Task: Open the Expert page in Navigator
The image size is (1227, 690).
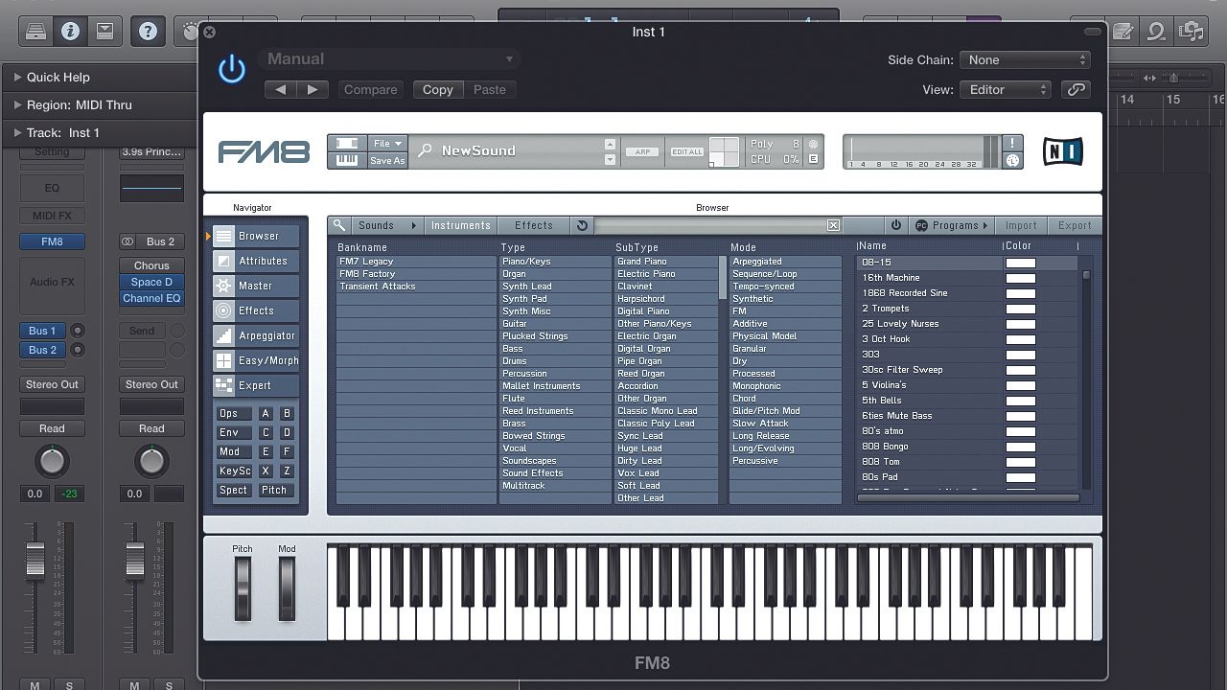Action: click(256, 385)
